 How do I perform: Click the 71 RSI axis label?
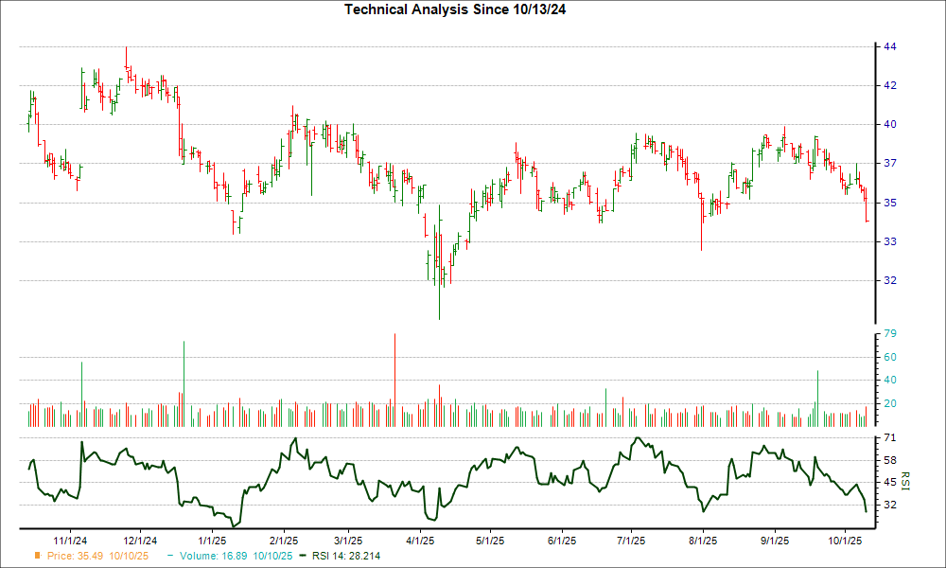point(890,438)
